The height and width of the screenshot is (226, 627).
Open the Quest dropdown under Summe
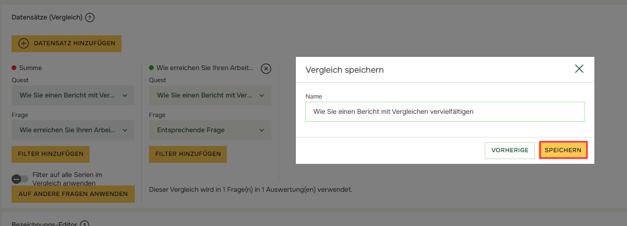point(73,95)
